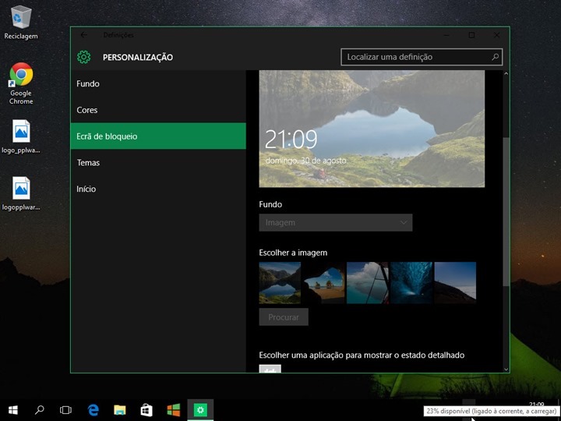Click into 'Localizar uma definição' search field
This screenshot has width=561, height=421.
coord(422,57)
